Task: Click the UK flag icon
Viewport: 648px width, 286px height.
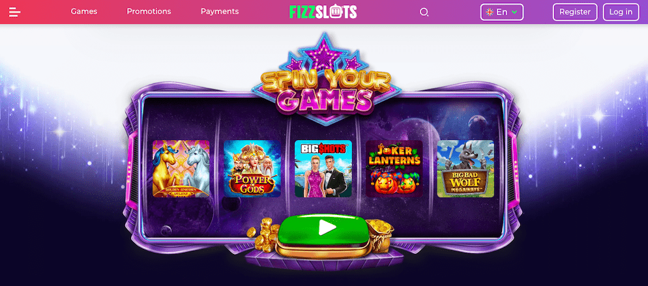Action: (490, 12)
